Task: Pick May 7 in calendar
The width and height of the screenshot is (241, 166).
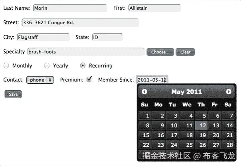Action: pyautogui.click(x=228, y=116)
